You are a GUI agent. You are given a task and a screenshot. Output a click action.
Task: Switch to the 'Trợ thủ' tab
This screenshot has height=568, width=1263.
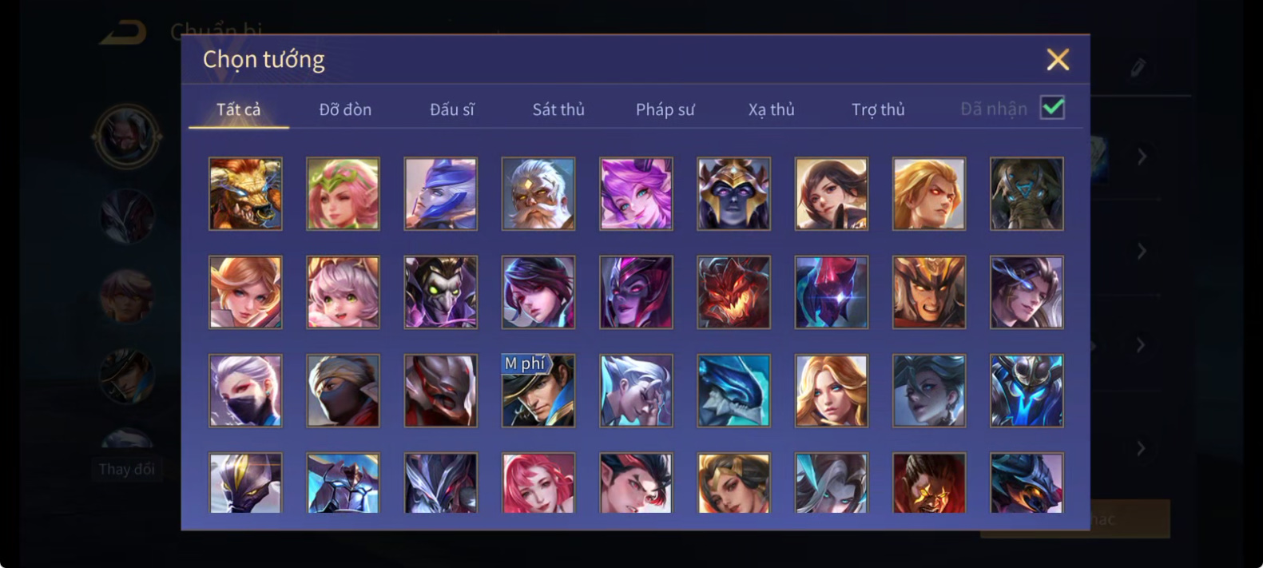[x=878, y=109]
